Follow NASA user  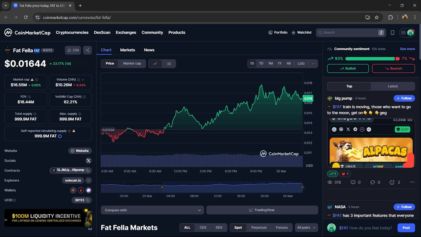404,207
